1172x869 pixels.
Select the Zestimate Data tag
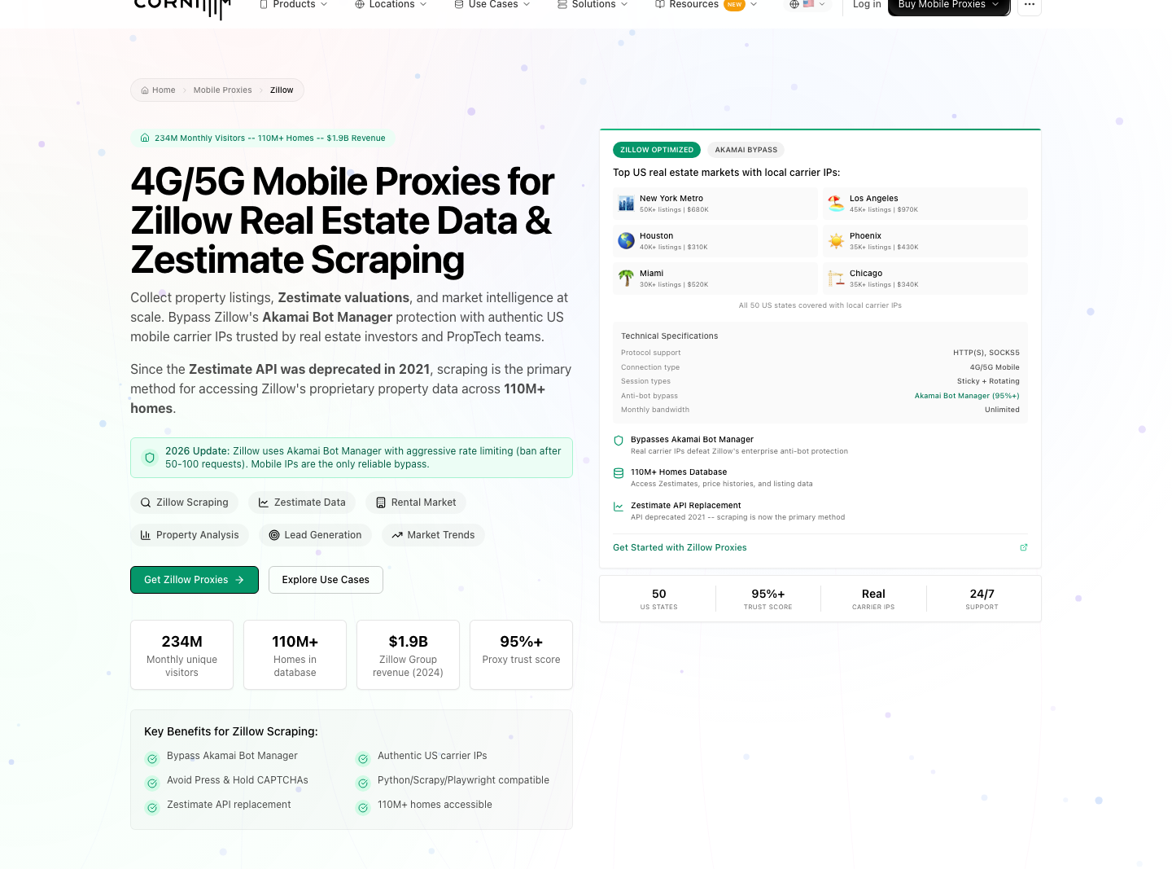pyautogui.click(x=302, y=503)
